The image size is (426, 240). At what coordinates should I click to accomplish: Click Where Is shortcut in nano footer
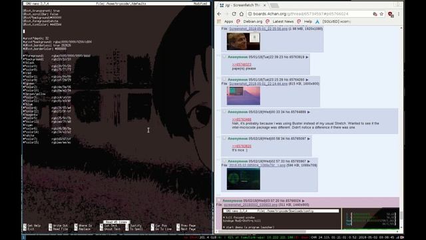tap(83, 225)
